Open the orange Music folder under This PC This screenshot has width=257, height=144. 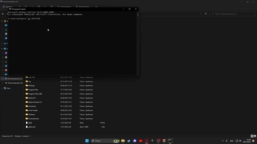click(x=6, y=70)
